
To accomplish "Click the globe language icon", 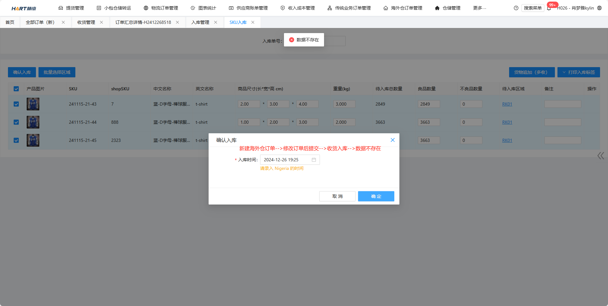I will (599, 8).
